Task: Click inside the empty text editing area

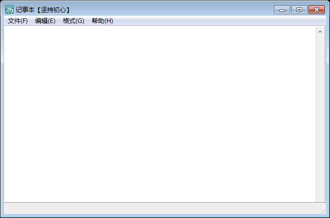Action: click(x=160, y=114)
